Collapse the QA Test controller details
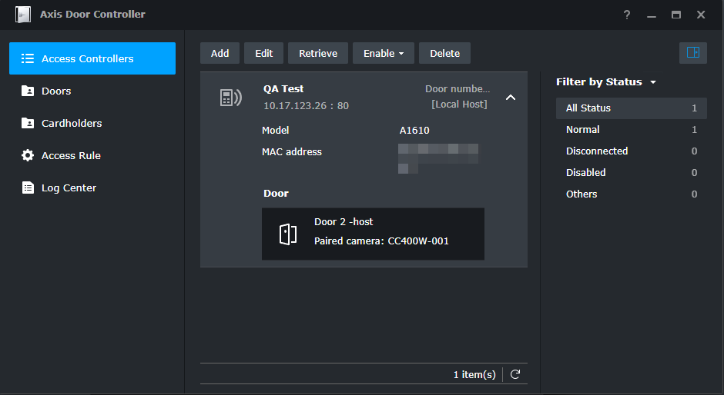Viewport: 724px width, 395px height. pyautogui.click(x=510, y=98)
